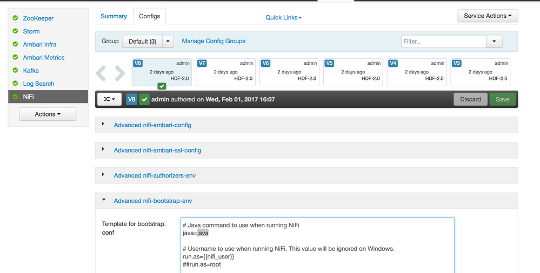540x273 pixels.
Task: Discard configuration changes
Action: point(470,99)
